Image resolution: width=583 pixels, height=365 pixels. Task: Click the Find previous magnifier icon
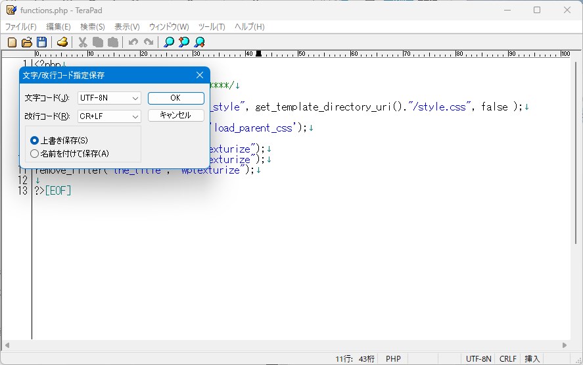tap(184, 42)
